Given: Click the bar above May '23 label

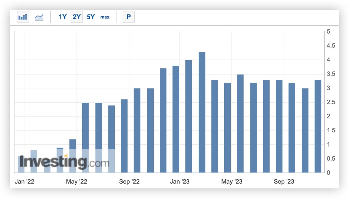Looking at the screenshot, I should (x=227, y=128).
